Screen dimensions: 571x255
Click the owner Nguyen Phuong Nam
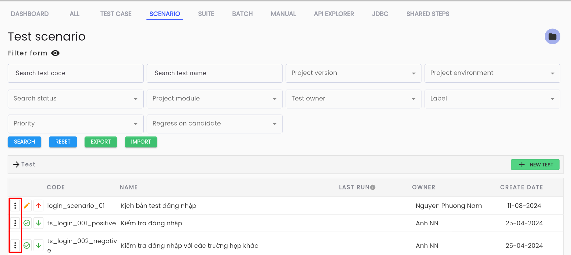point(449,206)
